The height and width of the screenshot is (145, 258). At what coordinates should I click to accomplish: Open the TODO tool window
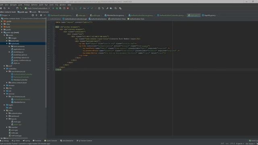pos(16,141)
